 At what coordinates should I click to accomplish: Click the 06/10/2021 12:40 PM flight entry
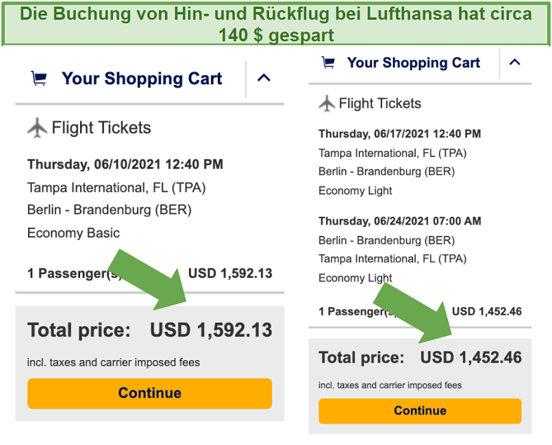pyautogui.click(x=125, y=164)
